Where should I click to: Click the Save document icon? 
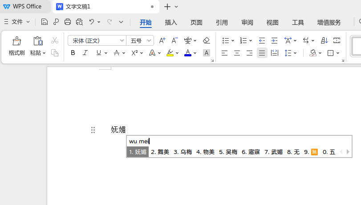point(44,22)
